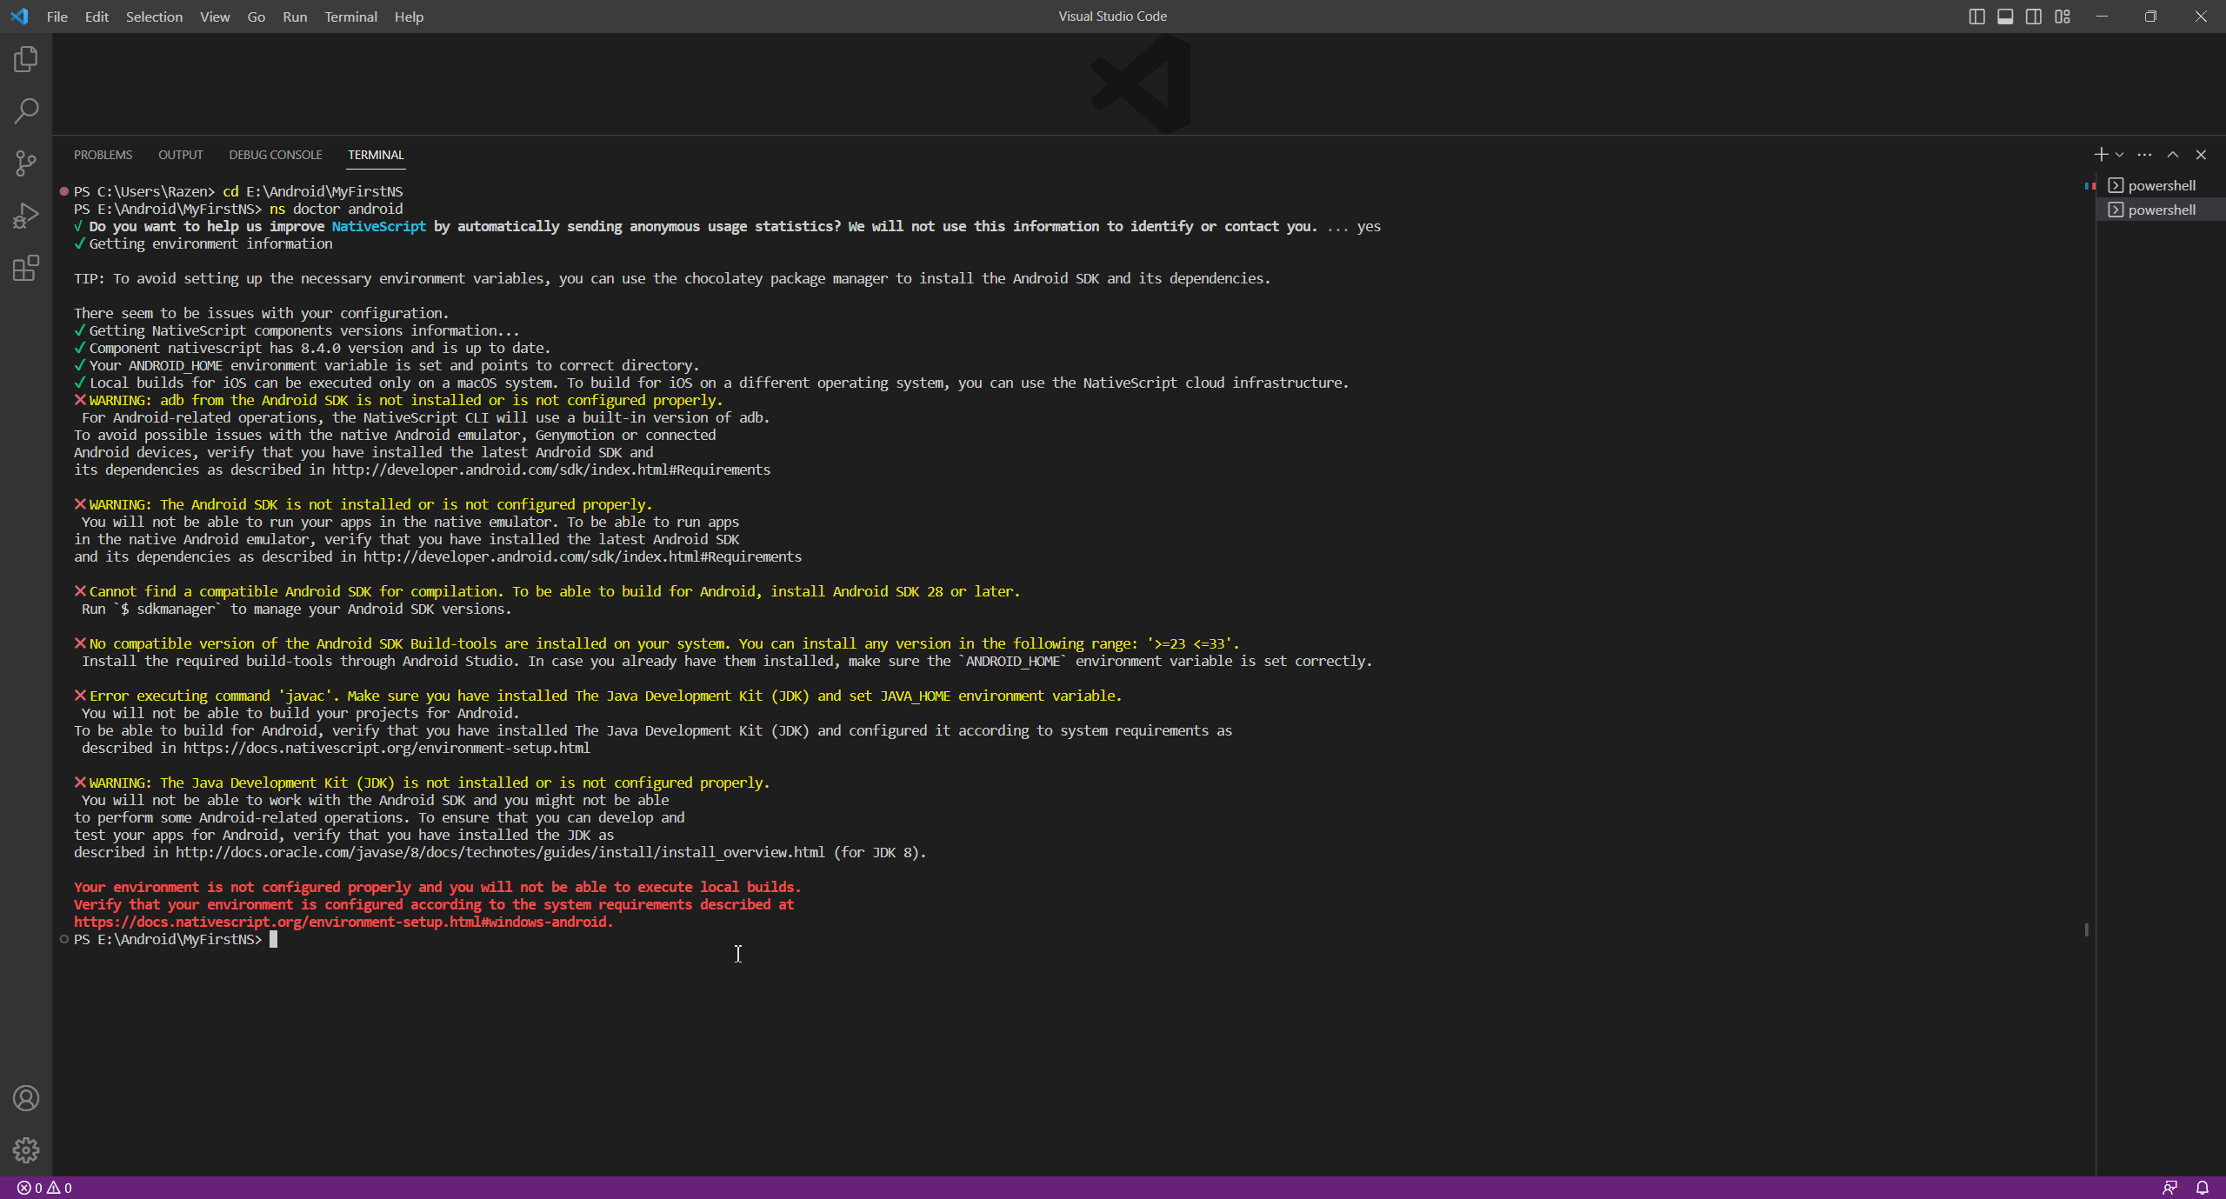
Task: Open the Source Control view
Action: [26, 163]
